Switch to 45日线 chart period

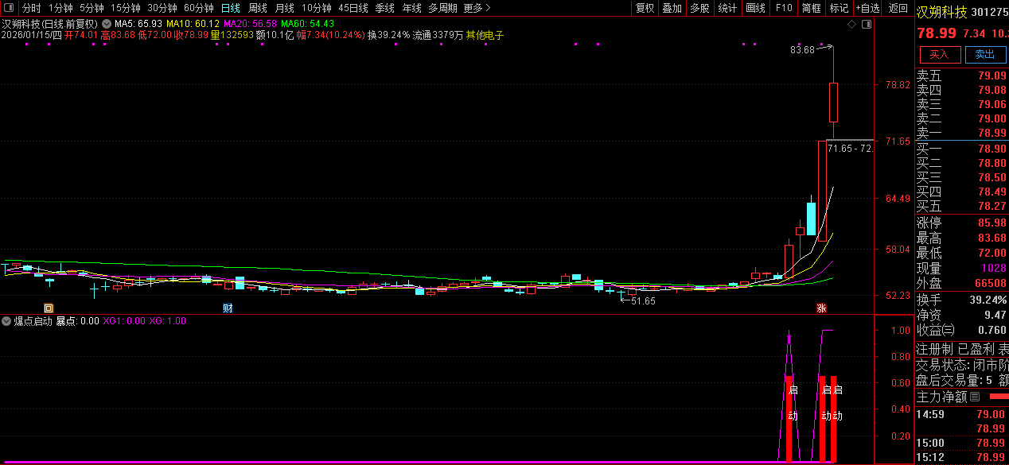[x=353, y=8]
